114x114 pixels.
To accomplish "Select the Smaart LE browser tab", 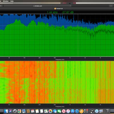I will click(x=58, y=9).
